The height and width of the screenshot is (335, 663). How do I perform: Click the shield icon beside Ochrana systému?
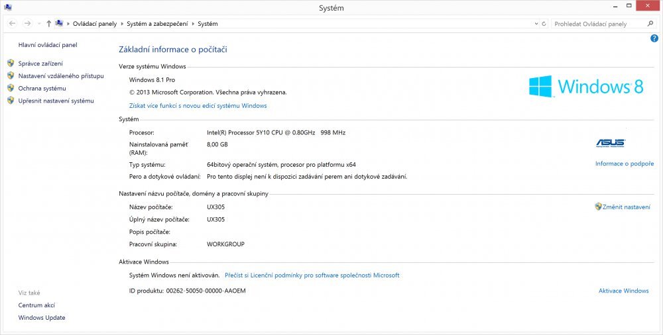click(11, 88)
